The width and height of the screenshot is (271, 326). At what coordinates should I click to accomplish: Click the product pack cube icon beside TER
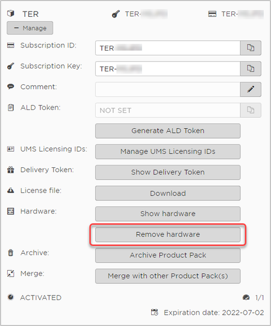(x=11, y=14)
